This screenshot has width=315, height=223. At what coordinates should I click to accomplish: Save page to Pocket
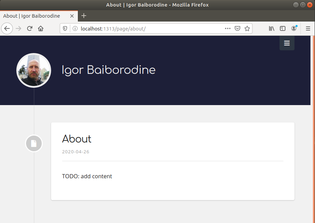[237, 28]
